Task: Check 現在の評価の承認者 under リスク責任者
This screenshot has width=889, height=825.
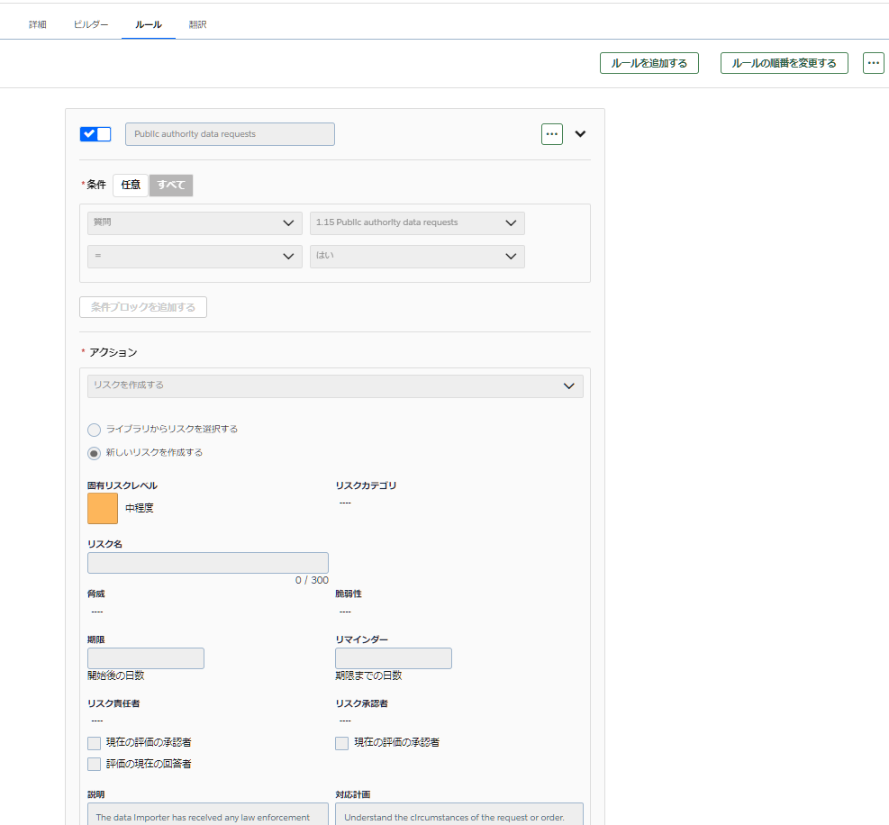Action: click(x=95, y=743)
